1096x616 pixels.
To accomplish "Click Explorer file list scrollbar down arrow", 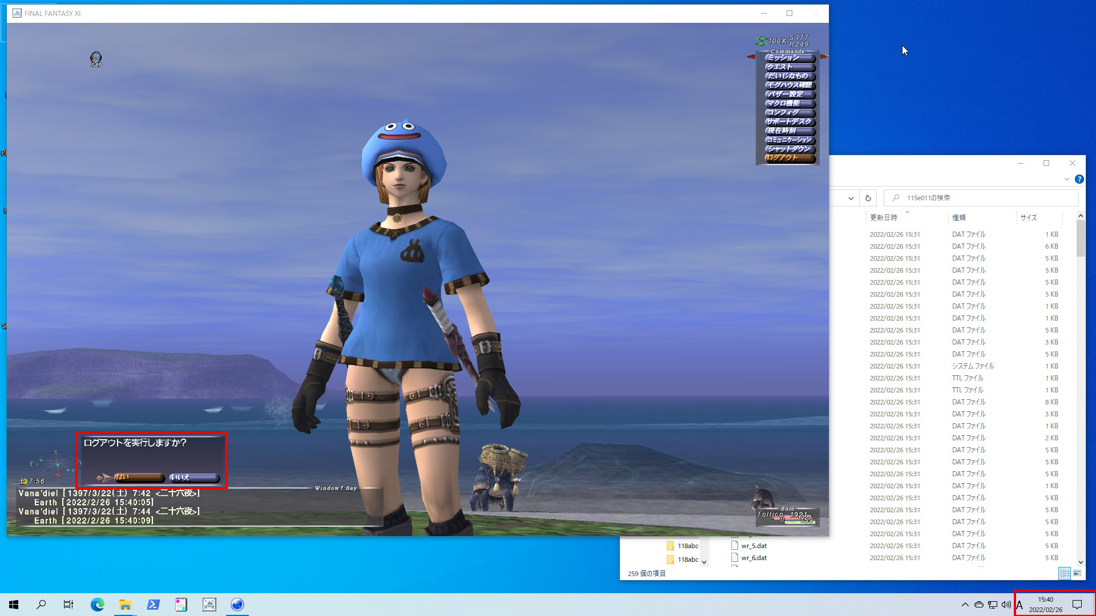I will (1080, 562).
